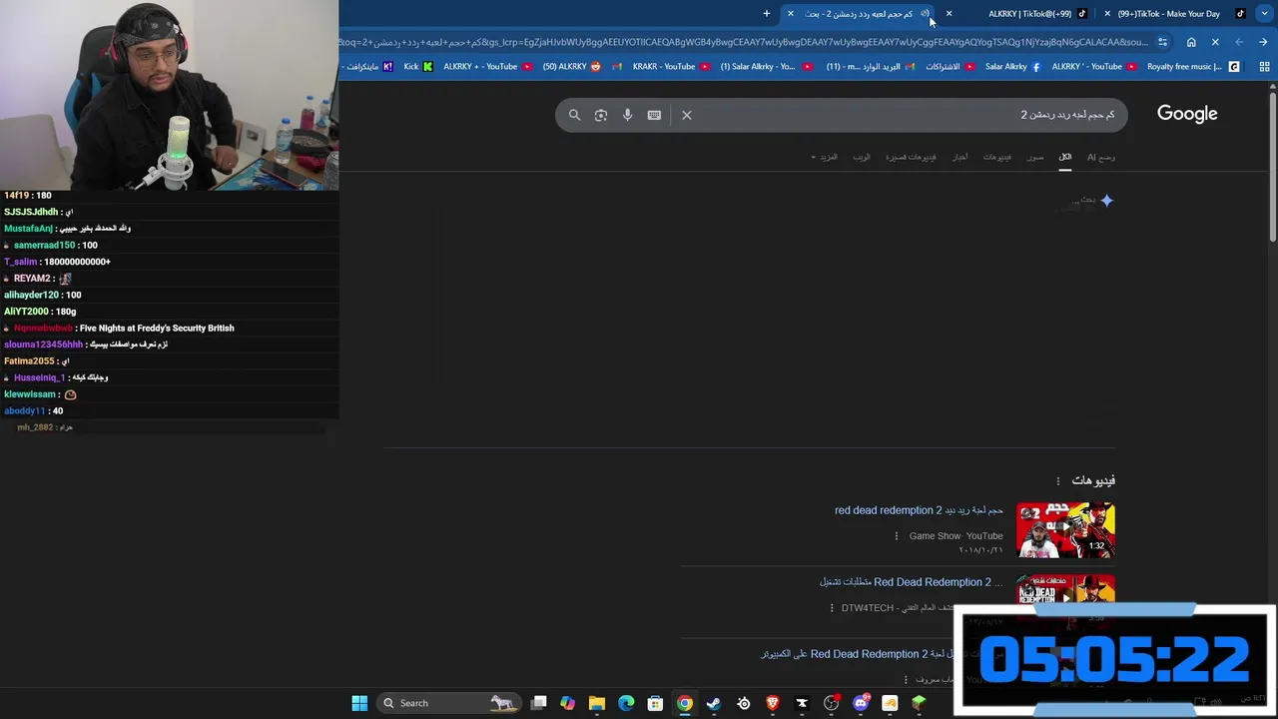Open (50) ALKRKY Reddit bookmark
The image size is (1278, 719).
572,67
